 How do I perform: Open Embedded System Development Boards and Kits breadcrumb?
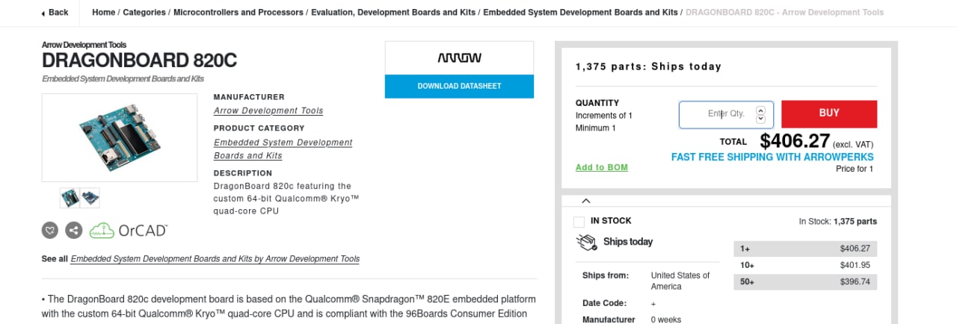pyautogui.click(x=581, y=13)
